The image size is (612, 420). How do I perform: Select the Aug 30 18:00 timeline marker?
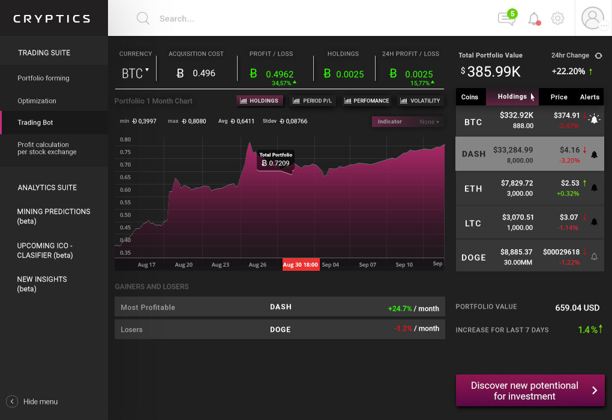coord(301,265)
